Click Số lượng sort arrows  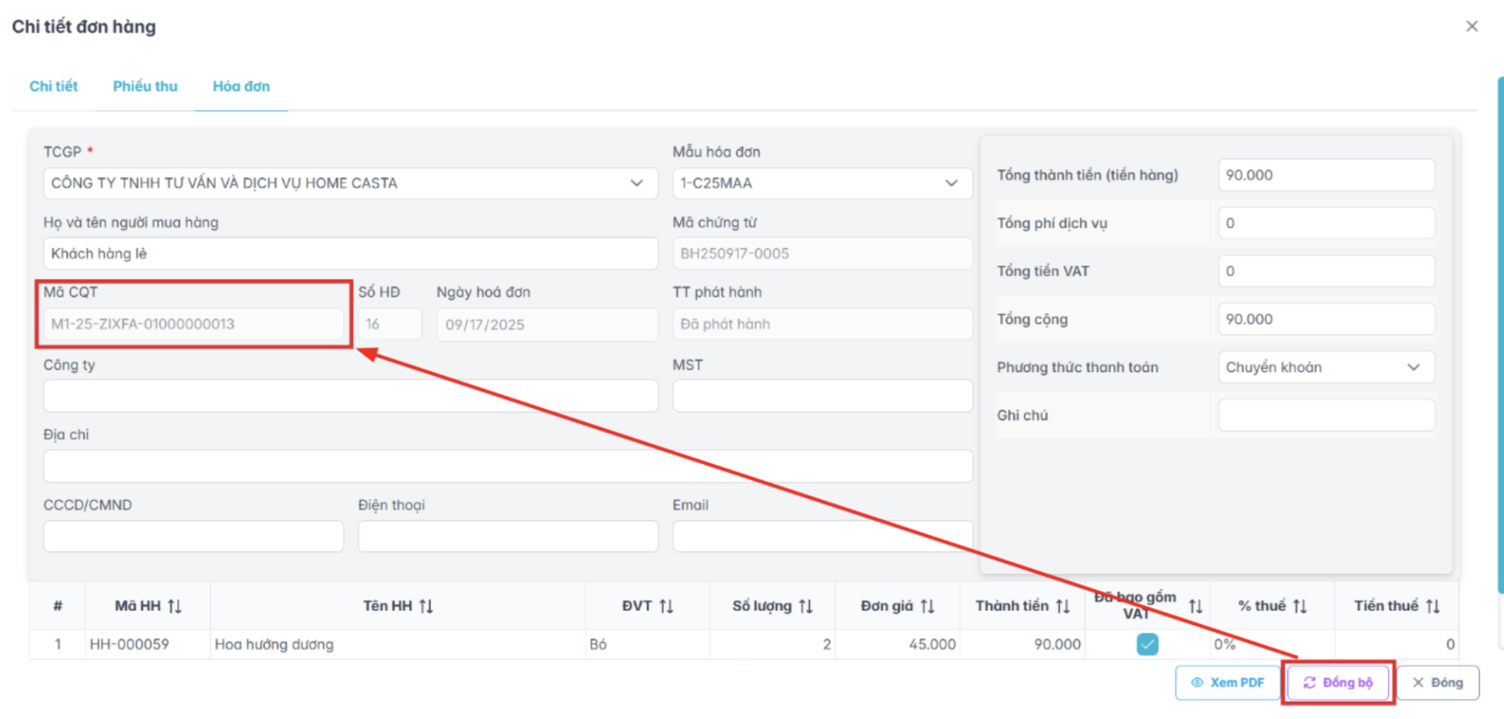click(x=806, y=606)
